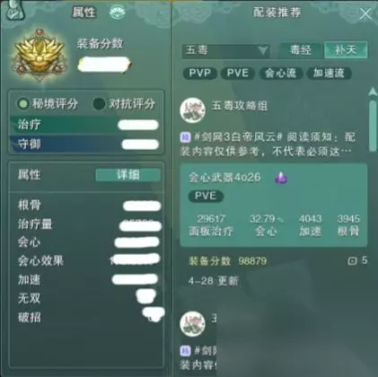Image resolution: width=378 pixels, height=377 pixels.
Task: Click the lotus icon beside 属性 title
Action: click(x=118, y=13)
